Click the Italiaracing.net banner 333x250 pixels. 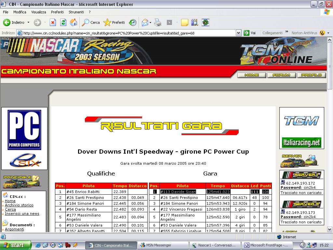point(301,143)
